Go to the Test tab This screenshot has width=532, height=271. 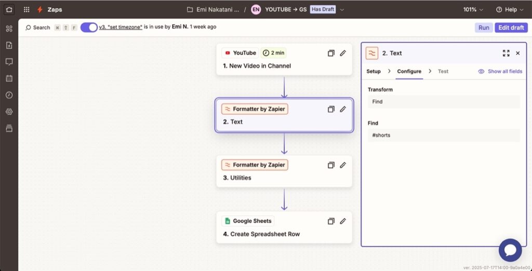click(443, 71)
